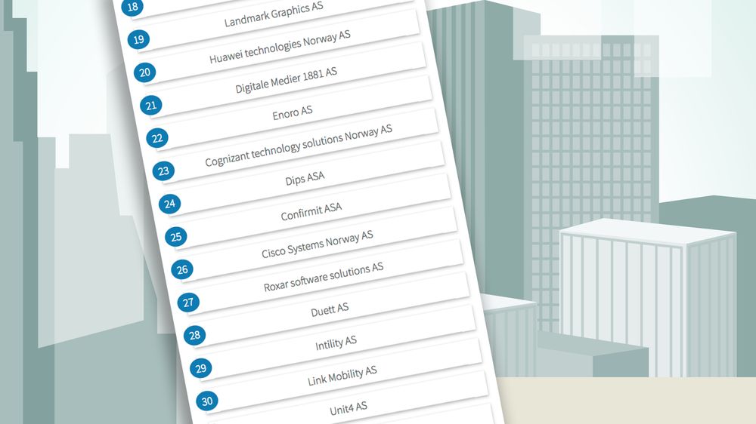Click the number 20 rank badge
Viewport: 756px width, 424px height.
pos(144,72)
